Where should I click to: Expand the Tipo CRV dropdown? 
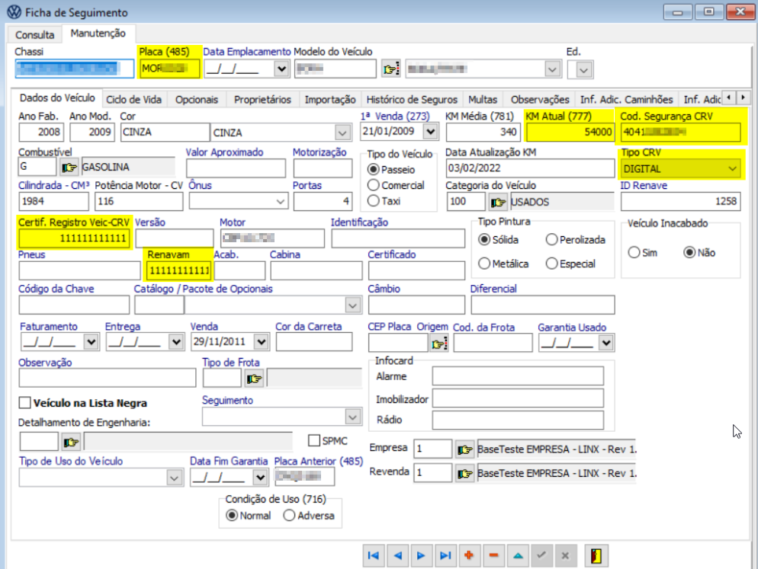(x=733, y=168)
